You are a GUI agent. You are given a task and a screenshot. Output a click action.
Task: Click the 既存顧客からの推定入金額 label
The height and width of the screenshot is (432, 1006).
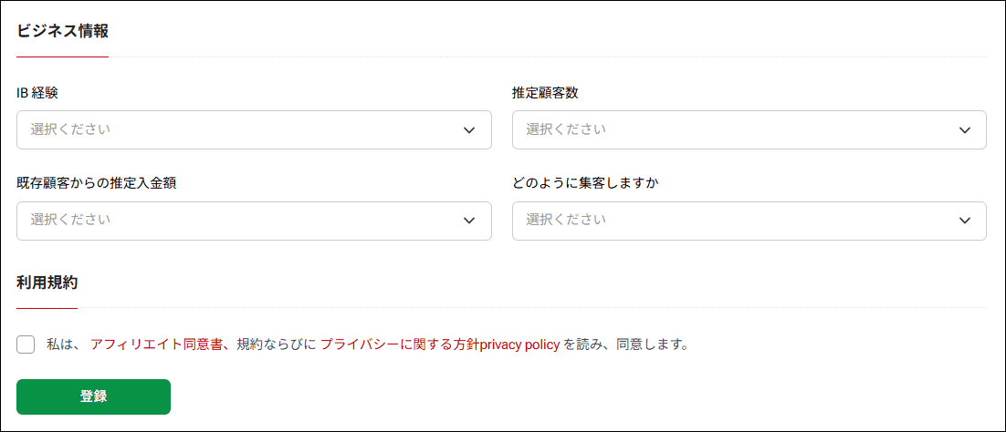pyautogui.click(x=97, y=183)
